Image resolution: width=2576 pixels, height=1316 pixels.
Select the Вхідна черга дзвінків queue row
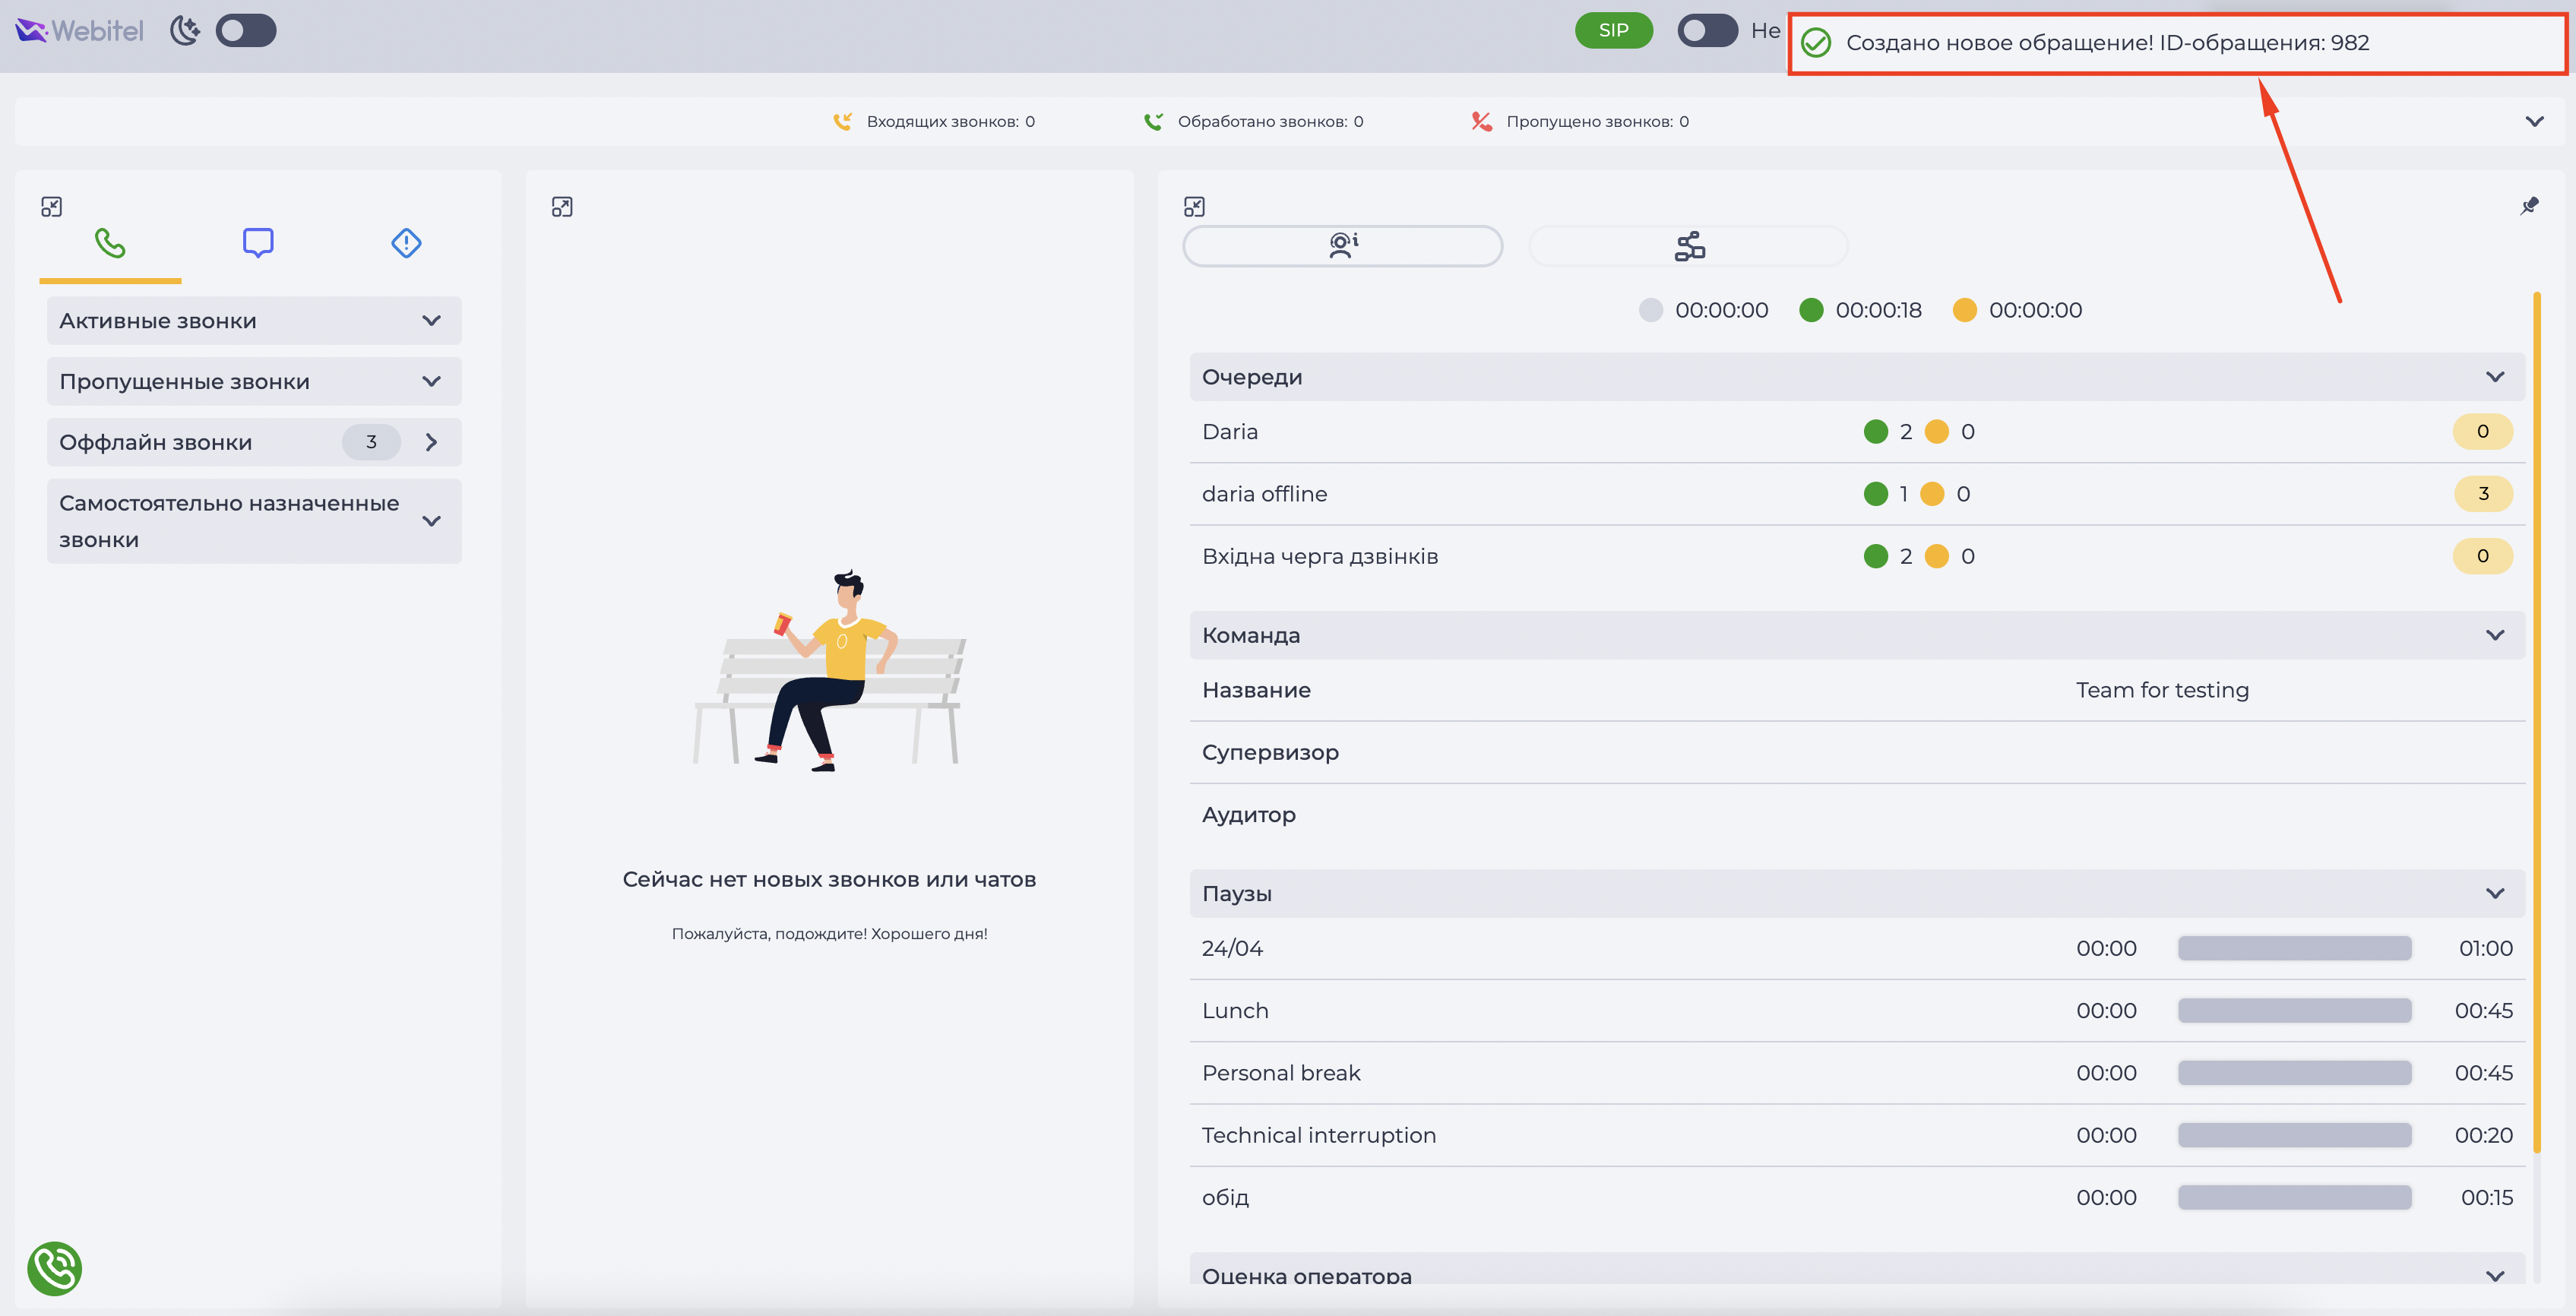point(1857,556)
